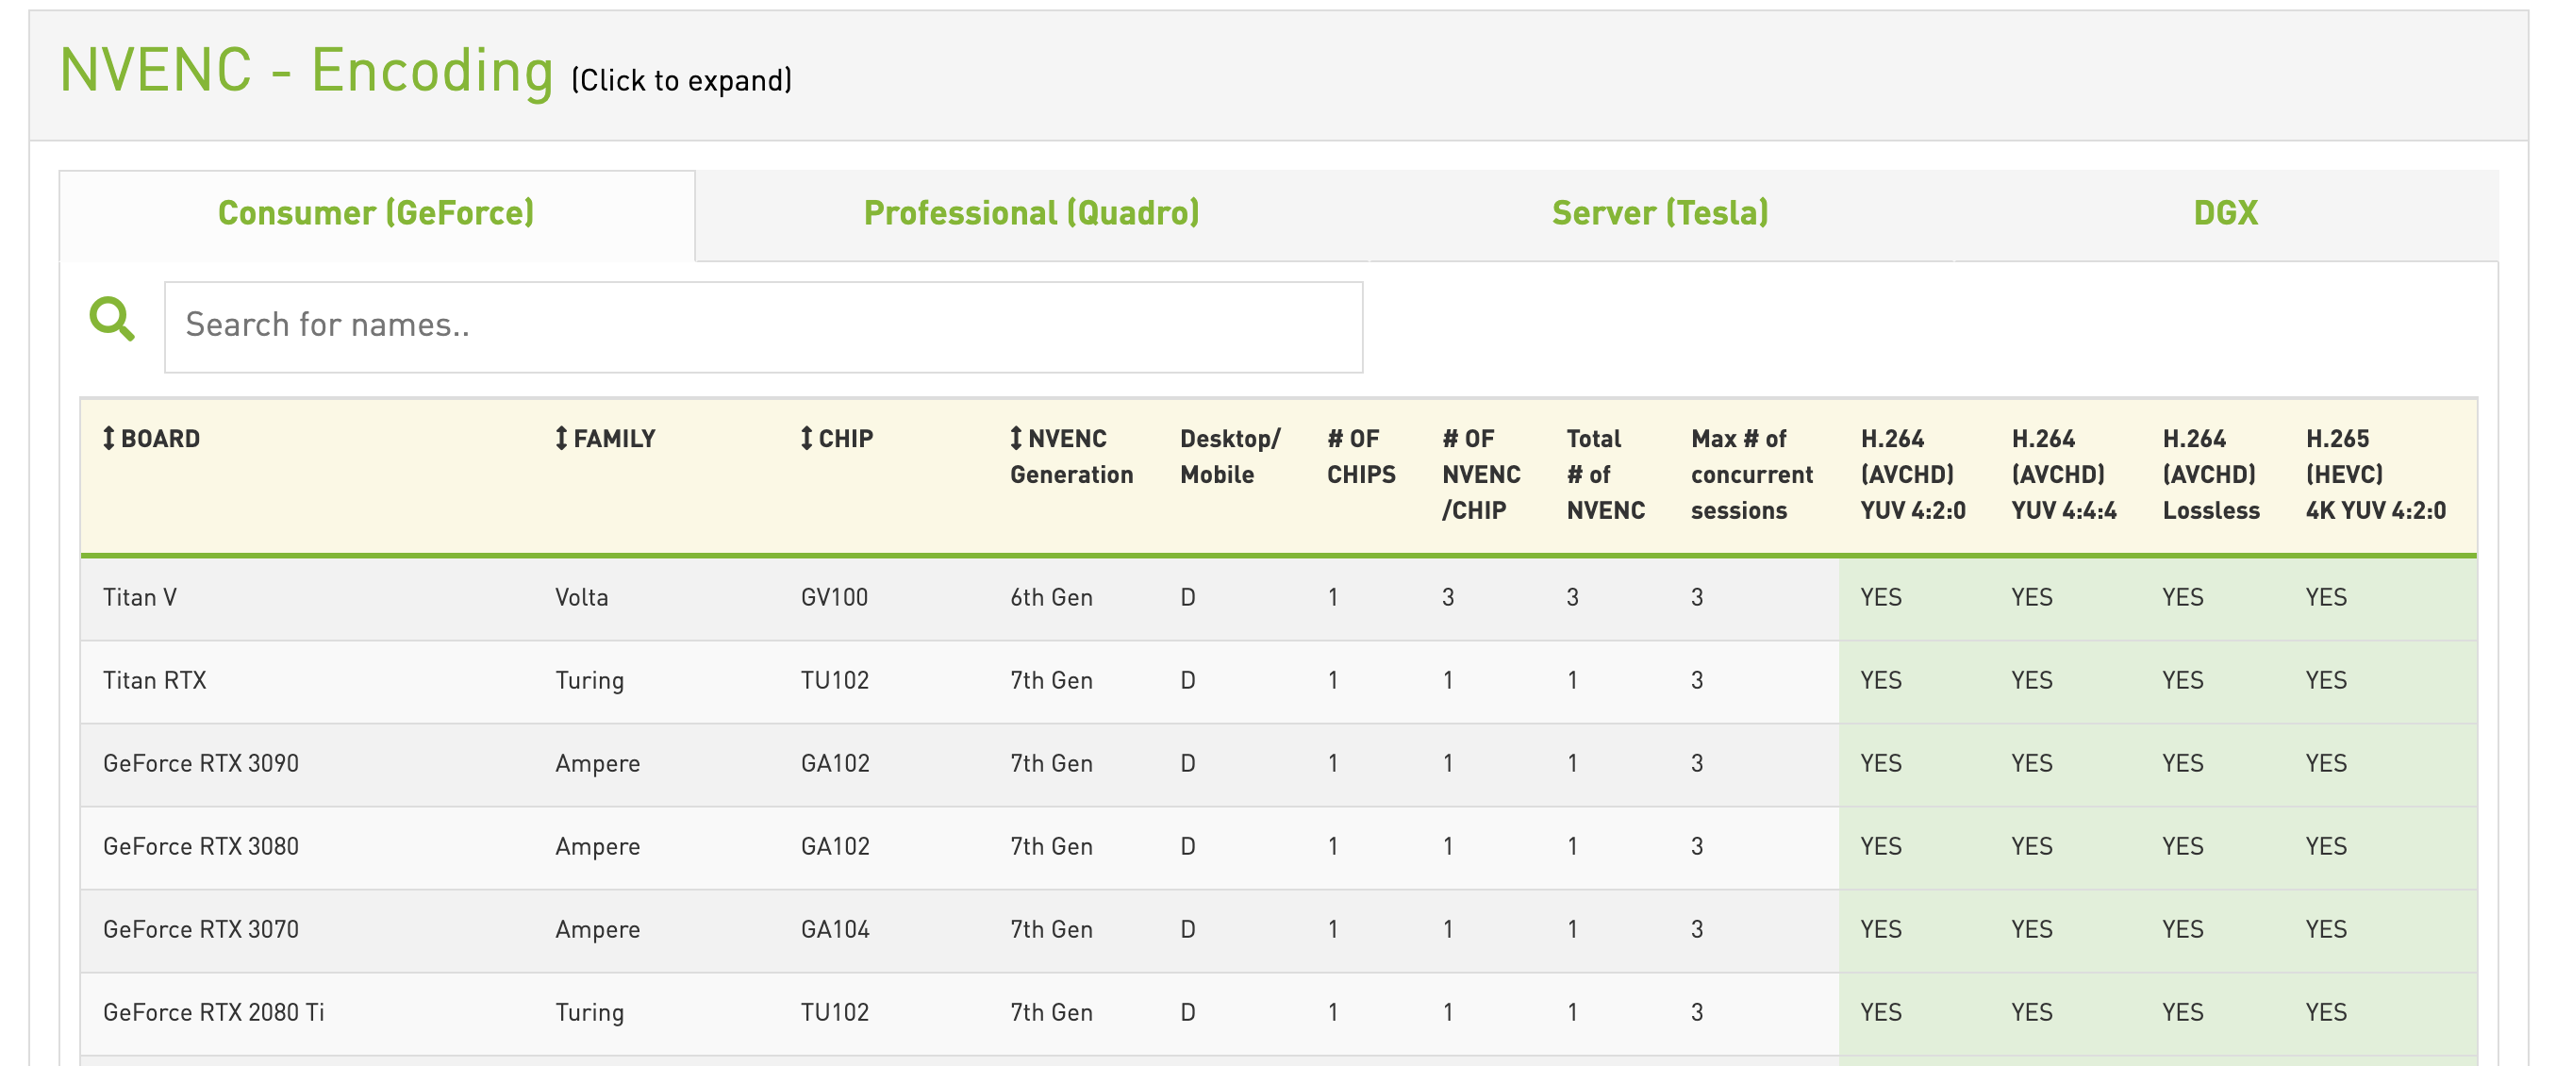Click the GeForce RTX 3070 entry

pos(201,930)
